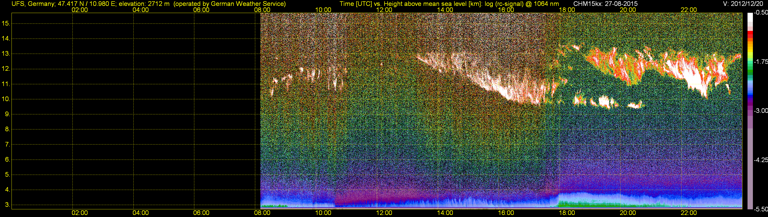Click the '-4.25' color scale value
Screen dimensions: 768x217
pyautogui.click(x=761, y=160)
